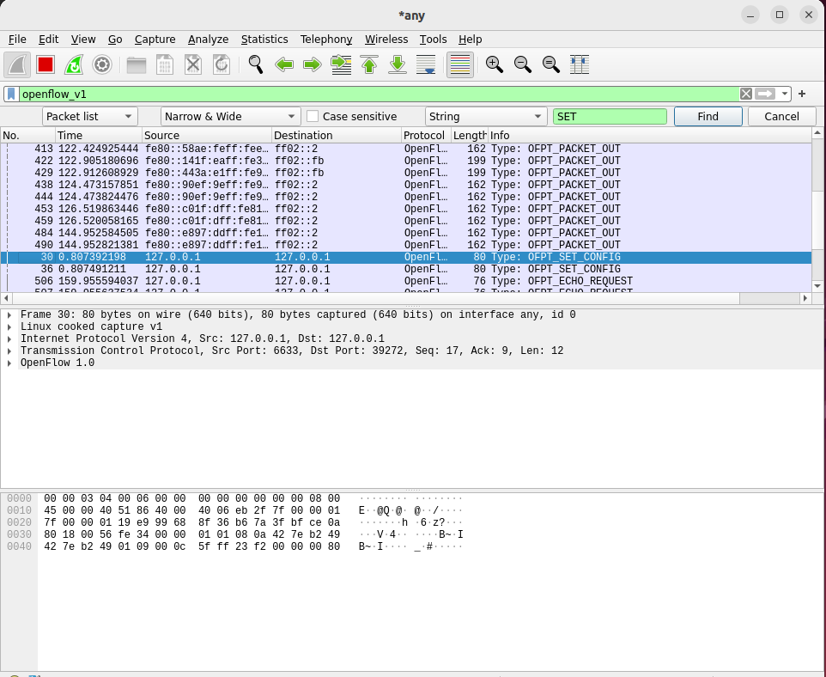
Task: Select packet 36 OFPT_SET_CONFIG row
Action: point(405,269)
